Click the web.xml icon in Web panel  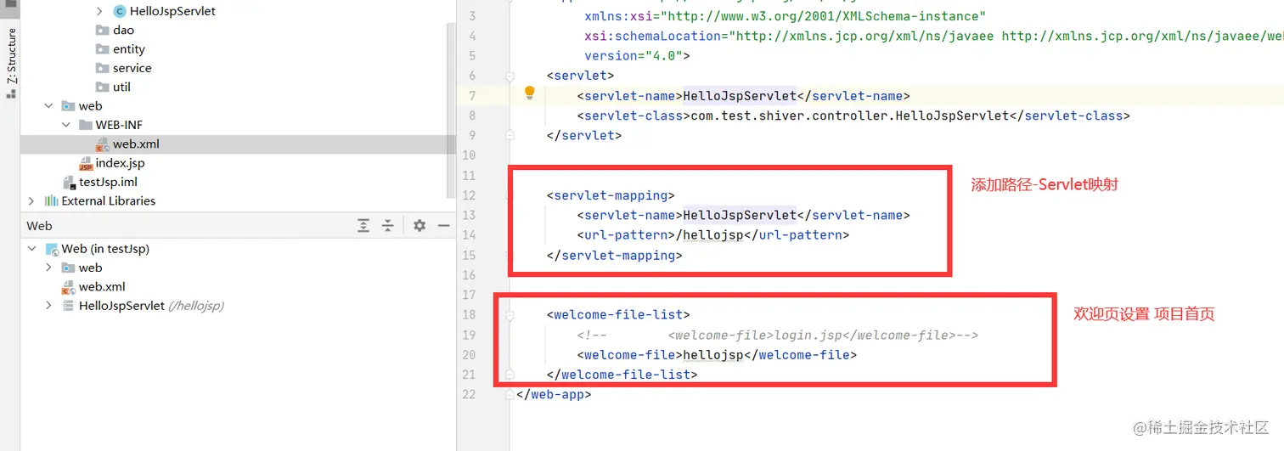[68, 287]
